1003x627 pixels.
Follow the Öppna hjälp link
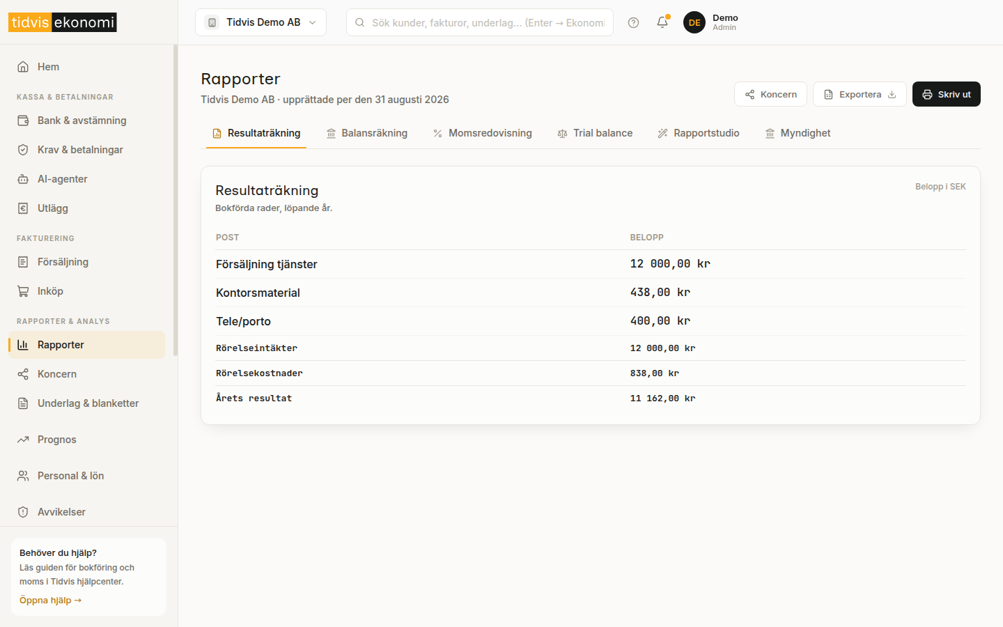point(50,601)
